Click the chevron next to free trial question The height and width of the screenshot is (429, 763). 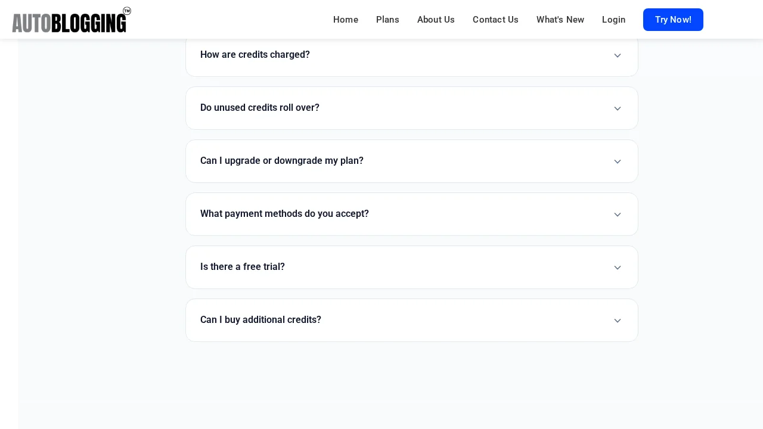[x=618, y=268]
